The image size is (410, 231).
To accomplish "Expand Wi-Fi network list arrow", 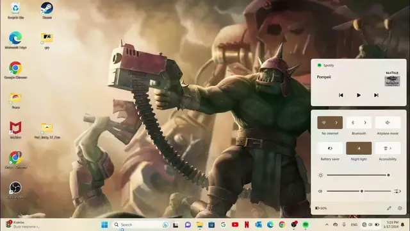I will coord(336,123).
